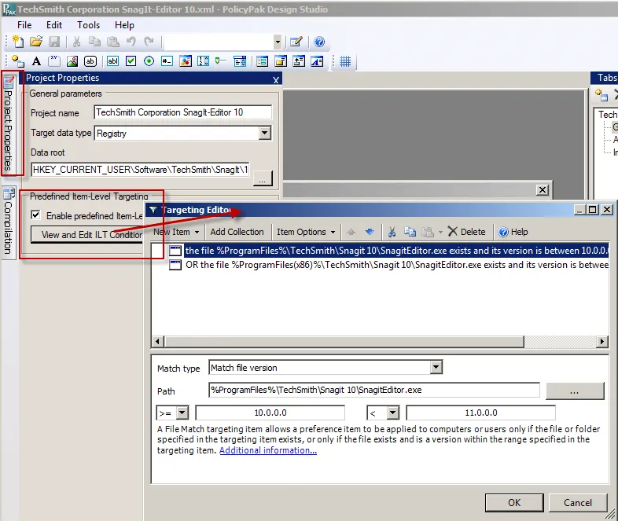
Task: Click the Move Down arrow in Targeting Editor
Action: tap(369, 232)
